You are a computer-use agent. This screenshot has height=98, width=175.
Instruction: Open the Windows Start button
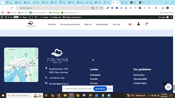[3, 95]
